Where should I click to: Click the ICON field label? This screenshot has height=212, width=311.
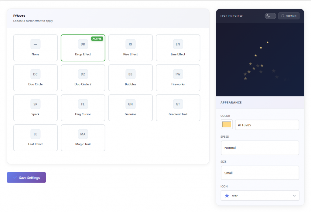coord(224,187)
